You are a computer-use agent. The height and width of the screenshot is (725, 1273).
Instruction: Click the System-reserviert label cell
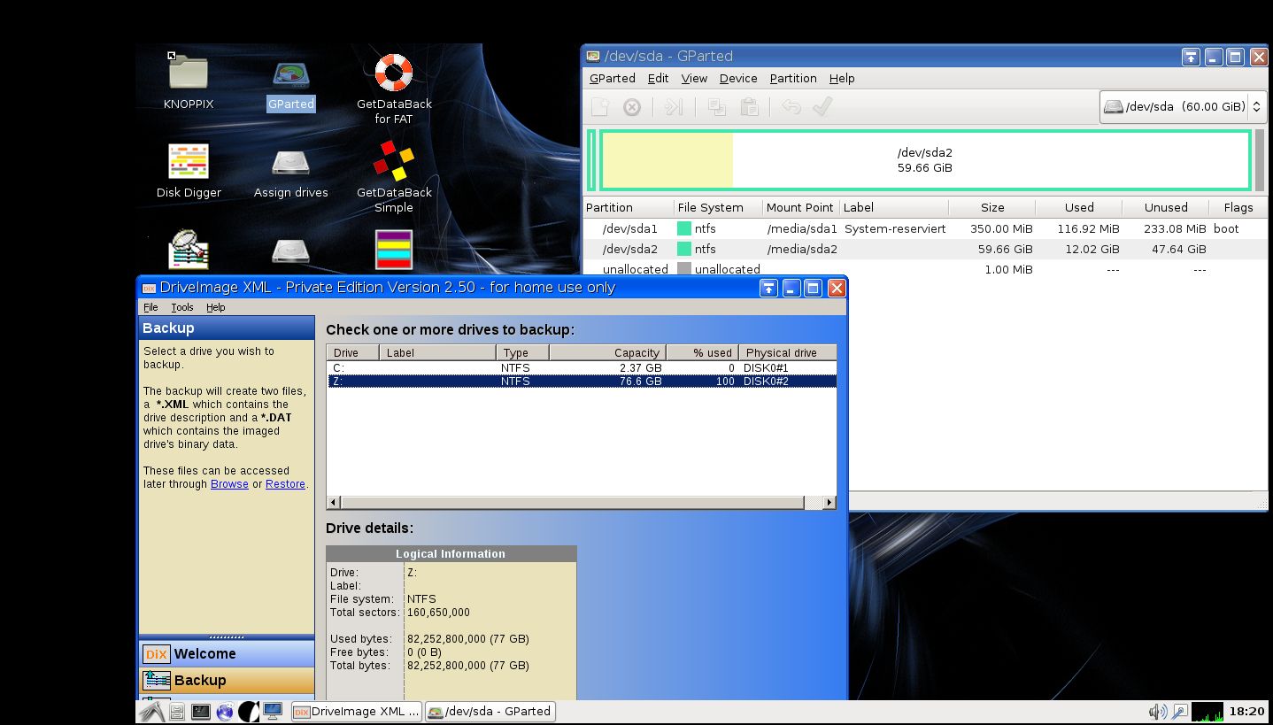point(895,228)
